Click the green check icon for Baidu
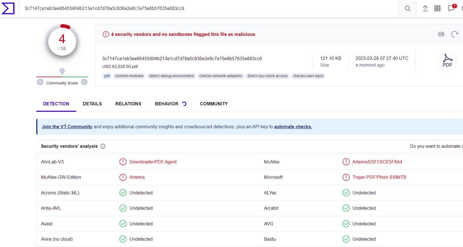The image size is (463, 247). click(346, 239)
